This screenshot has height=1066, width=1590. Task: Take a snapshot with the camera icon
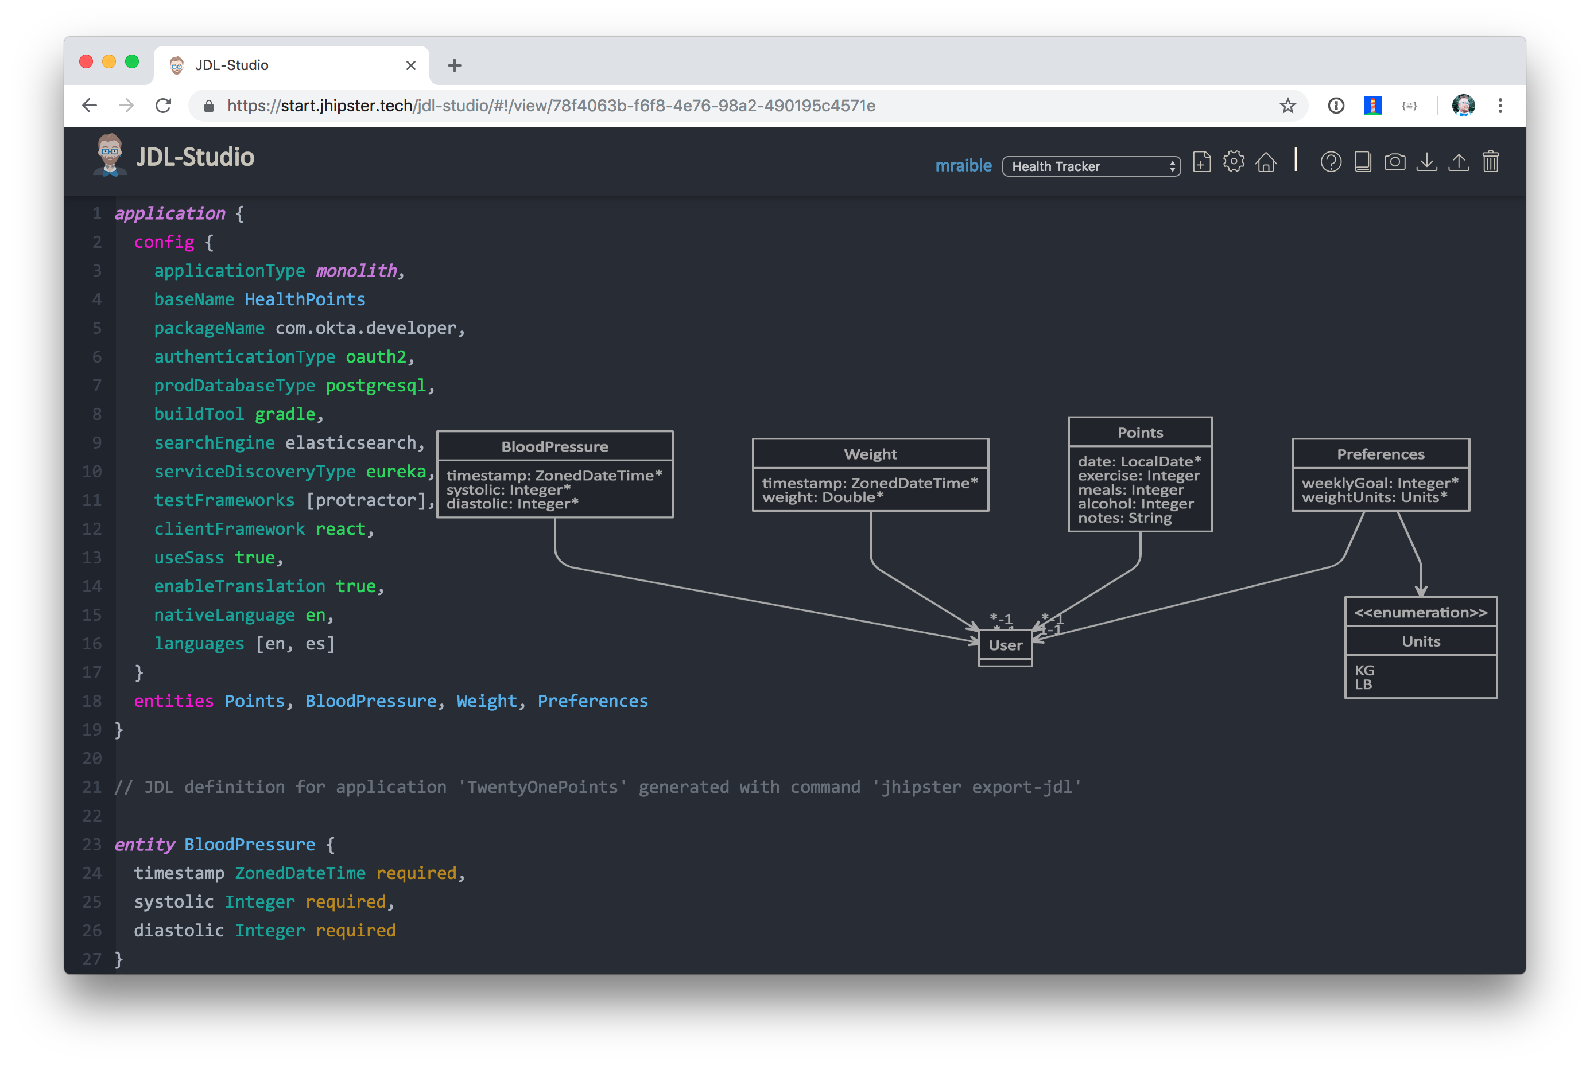[x=1394, y=162]
